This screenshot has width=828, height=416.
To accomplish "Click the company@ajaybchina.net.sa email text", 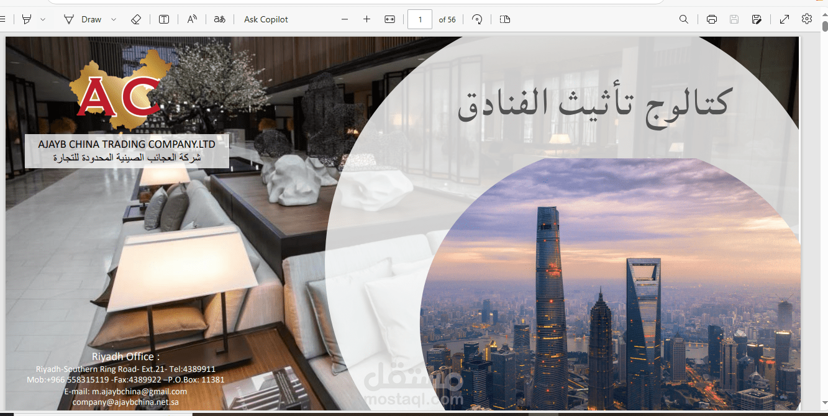I will coord(126,402).
